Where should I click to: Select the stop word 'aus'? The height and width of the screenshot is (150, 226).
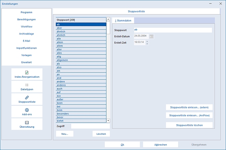(x=81, y=96)
